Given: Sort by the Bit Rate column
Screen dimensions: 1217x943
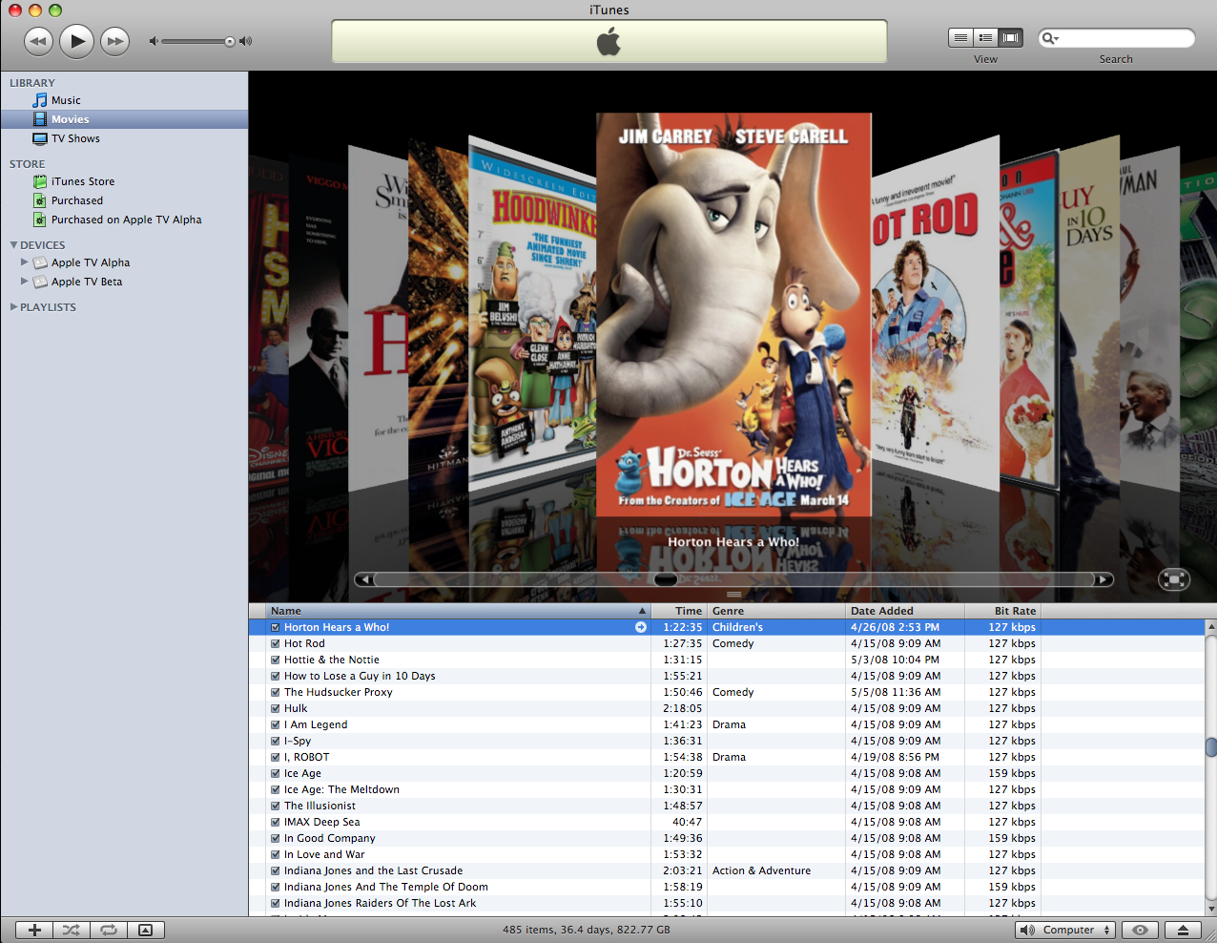Looking at the screenshot, I should click(x=1002, y=611).
